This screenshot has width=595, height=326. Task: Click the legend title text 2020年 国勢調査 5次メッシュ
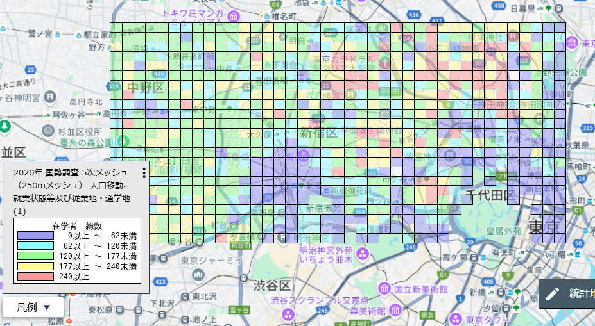pyautogui.click(x=71, y=173)
